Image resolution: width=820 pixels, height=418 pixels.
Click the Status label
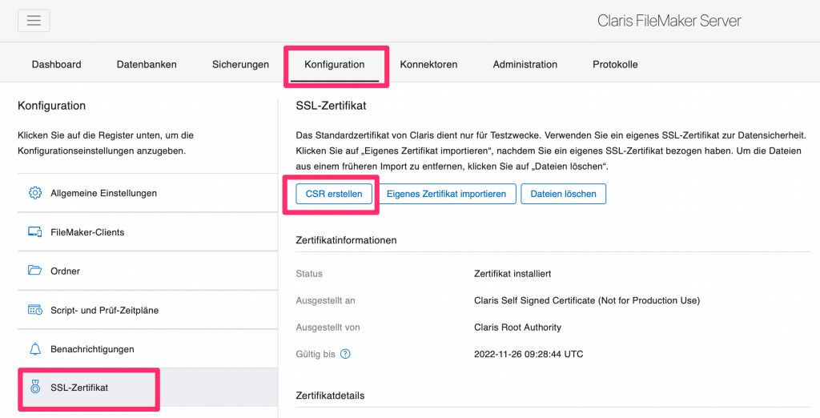click(309, 274)
